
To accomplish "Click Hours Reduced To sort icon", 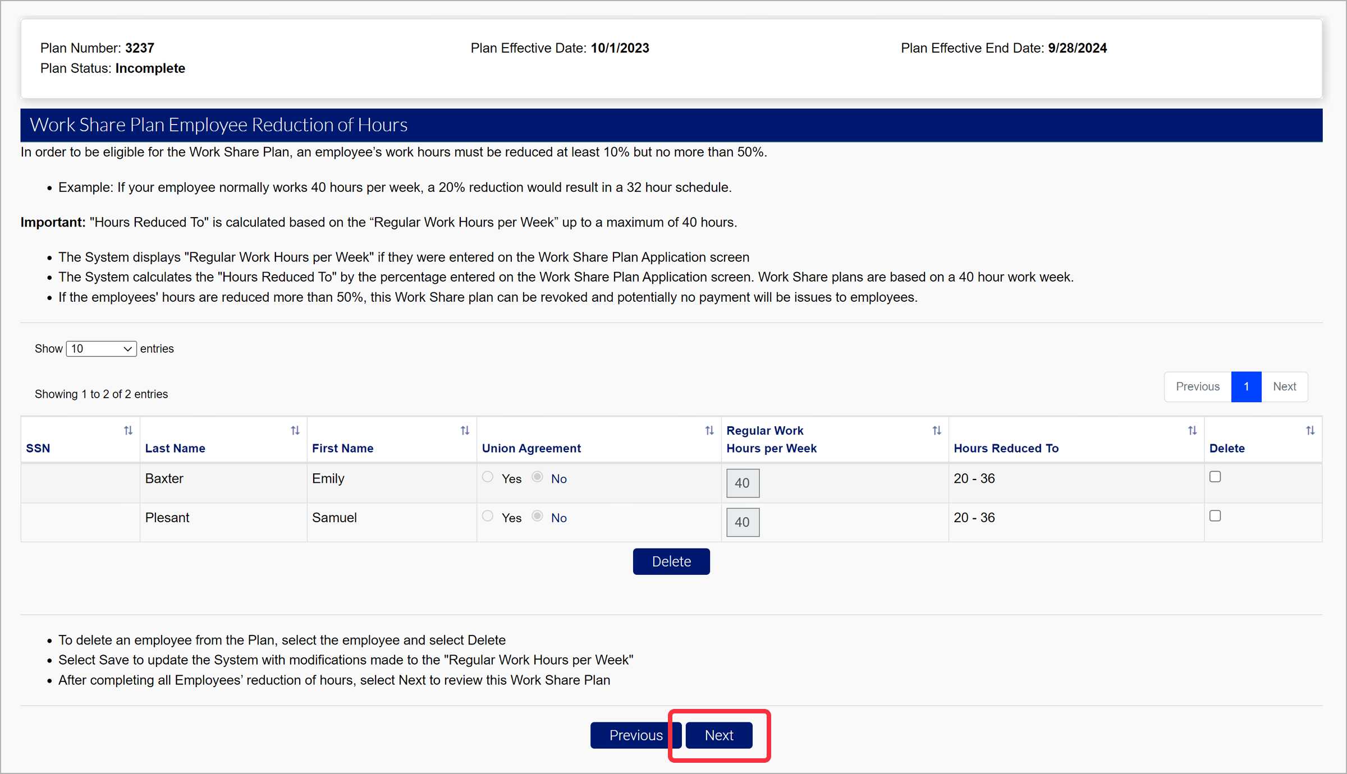I will pos(1192,431).
